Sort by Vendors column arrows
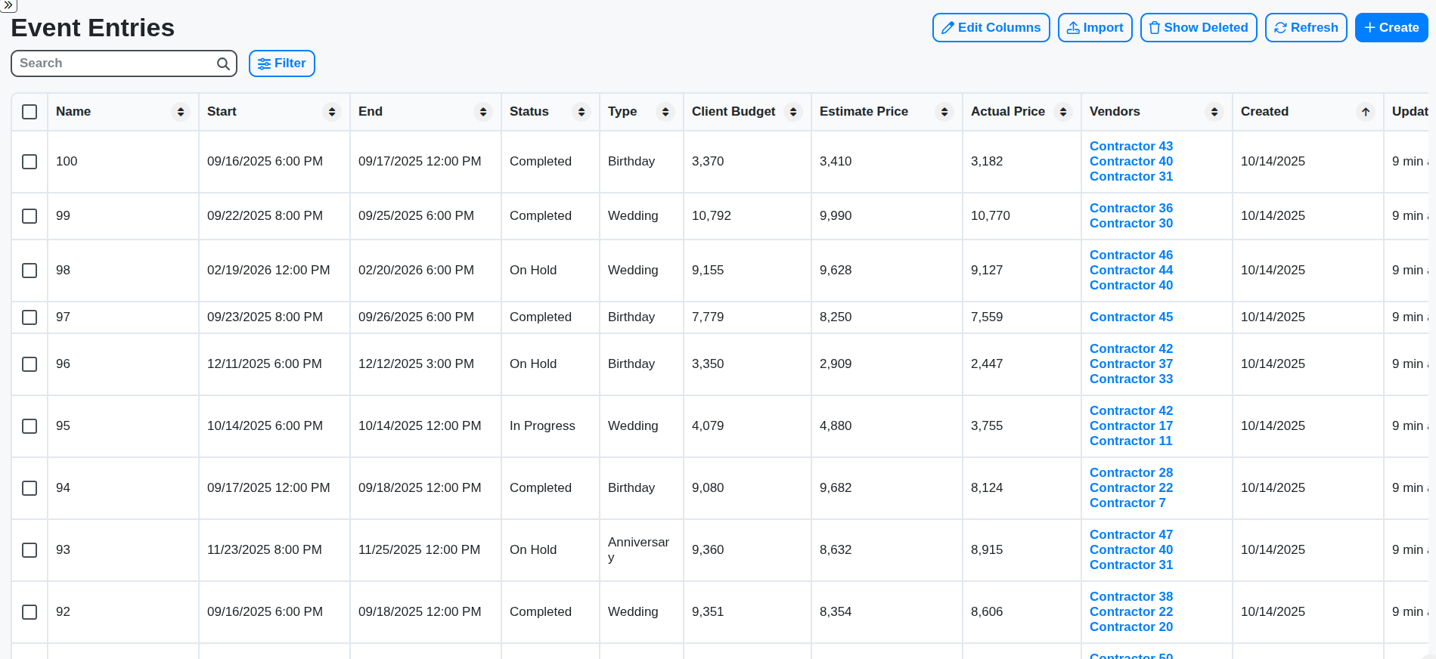This screenshot has height=659, width=1436. pos(1214,112)
